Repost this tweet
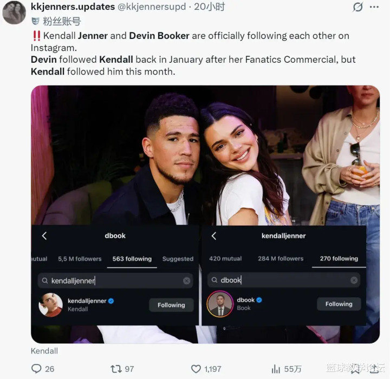Screen dimensions: 390x379 (116, 369)
